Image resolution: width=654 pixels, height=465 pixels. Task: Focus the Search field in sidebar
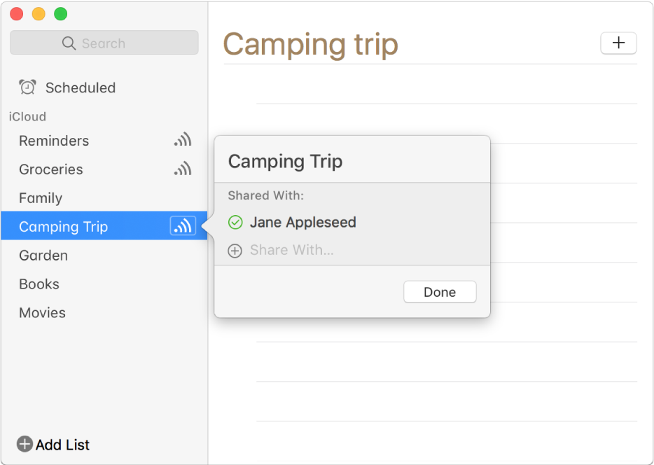[x=104, y=43]
